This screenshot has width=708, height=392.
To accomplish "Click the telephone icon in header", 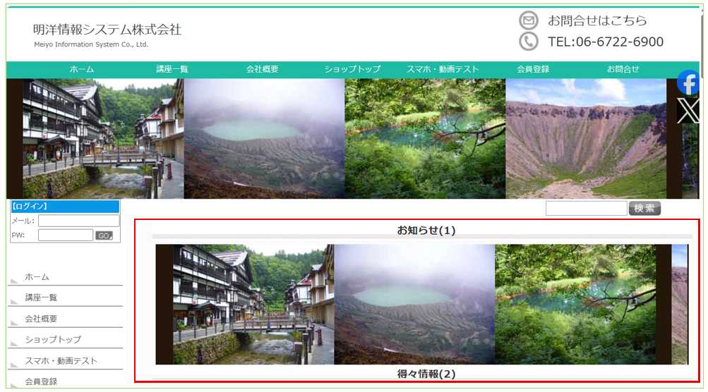I will tap(528, 42).
